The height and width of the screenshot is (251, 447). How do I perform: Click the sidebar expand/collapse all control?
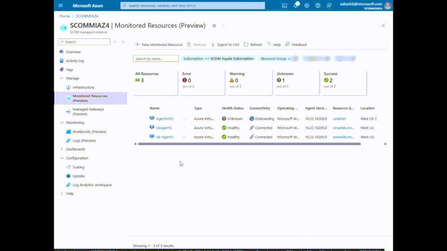[x=115, y=42]
